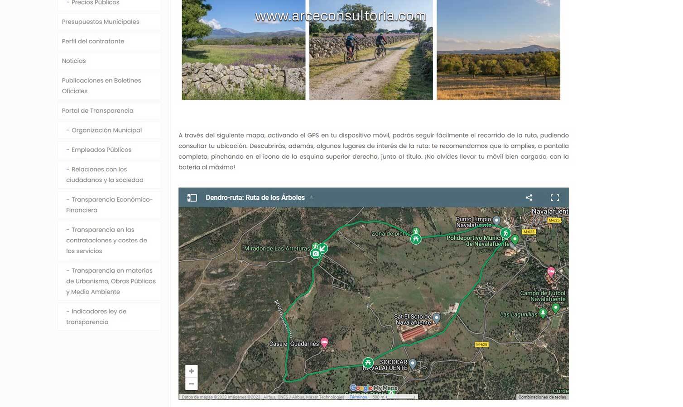
Task: Select the Punto Limpio Navalafuente pin
Action: pos(496,221)
